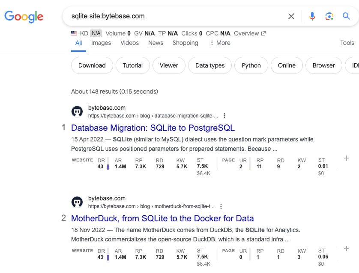The height and width of the screenshot is (273, 359).
Task: Click bytebase favicon of first result
Action: (77, 112)
